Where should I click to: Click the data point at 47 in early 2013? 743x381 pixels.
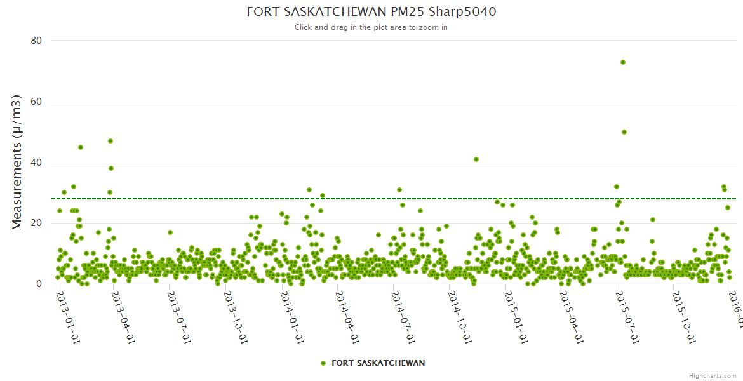tap(110, 141)
